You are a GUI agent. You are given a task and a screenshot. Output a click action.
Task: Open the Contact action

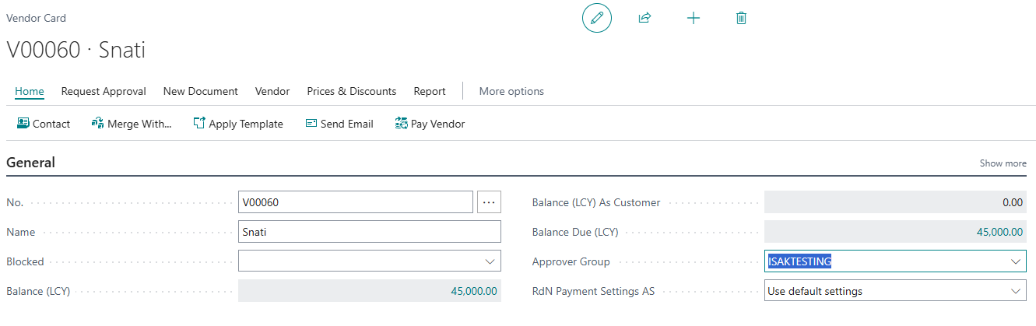pyautogui.click(x=44, y=124)
